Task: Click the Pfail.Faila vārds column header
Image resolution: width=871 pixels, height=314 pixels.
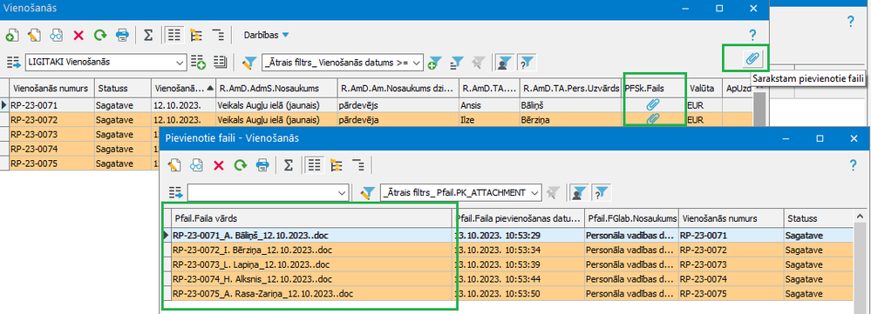Action: tap(311, 218)
